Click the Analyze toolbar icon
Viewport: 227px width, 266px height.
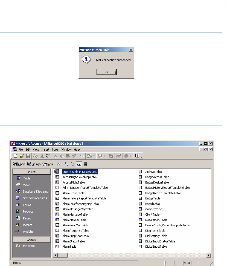(x=100, y=156)
